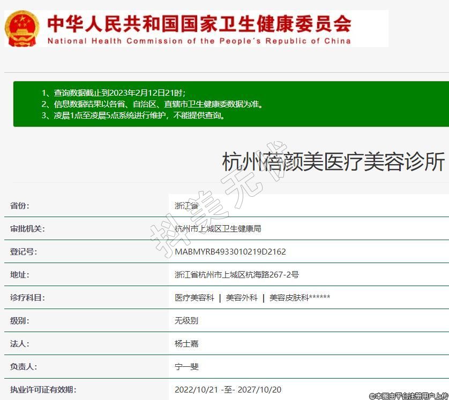This screenshot has width=449, height=400.
Task: Click the legal person name 杨士嘉
Action: coord(186,344)
